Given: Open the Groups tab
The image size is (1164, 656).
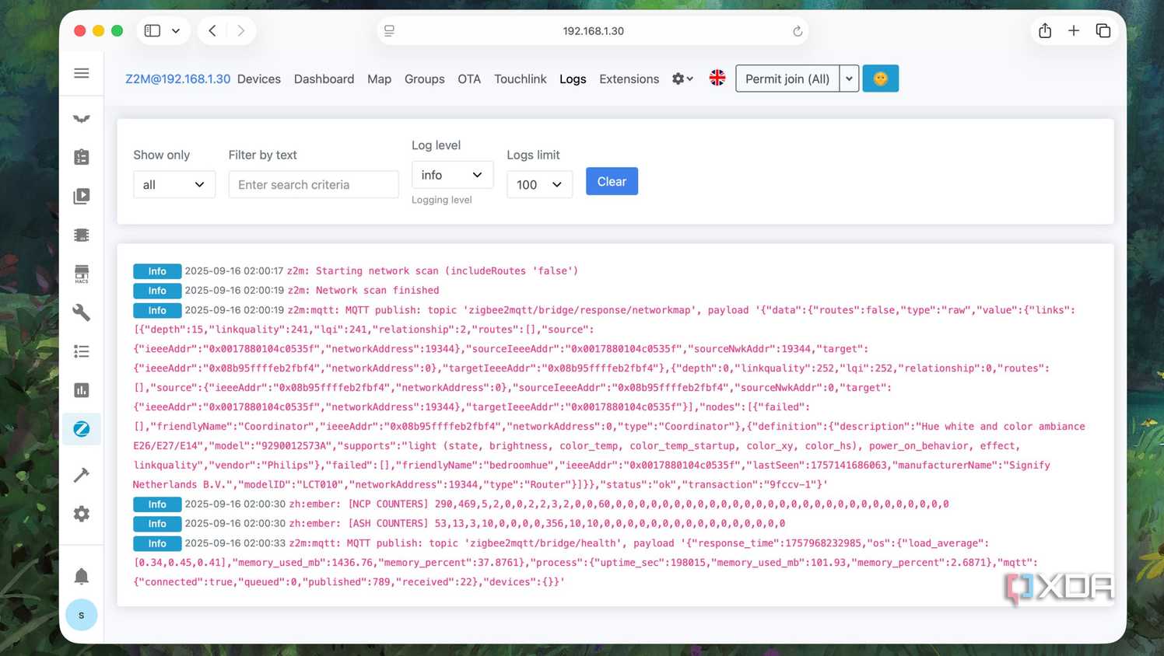Looking at the screenshot, I should [424, 79].
